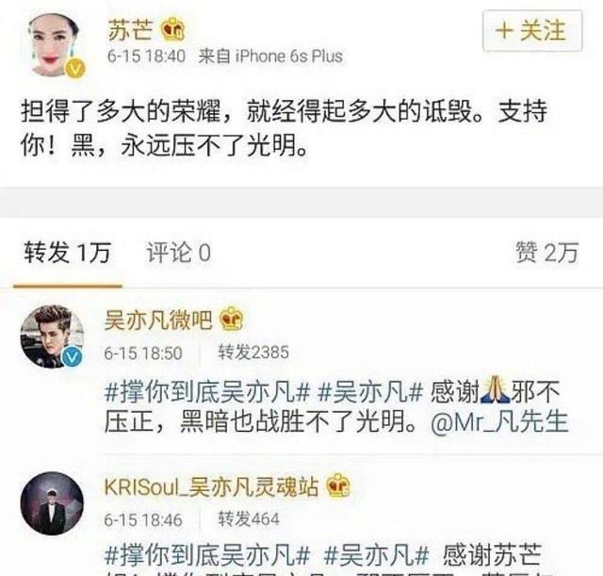Open the 吴亦凡微吧 username
The image size is (603, 576).
[158, 320]
